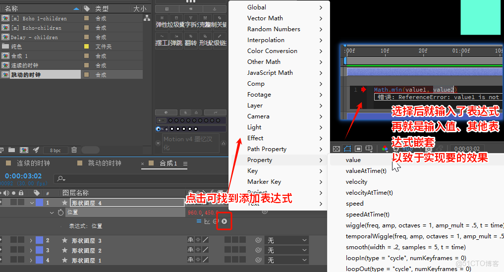Expand 形状图层 1 layer
Screen dimensions: 504x272
[31, 260]
